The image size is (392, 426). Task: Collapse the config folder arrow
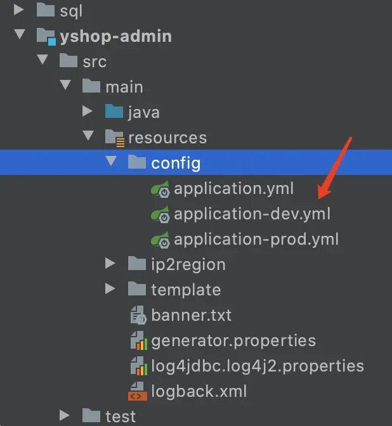click(x=111, y=161)
